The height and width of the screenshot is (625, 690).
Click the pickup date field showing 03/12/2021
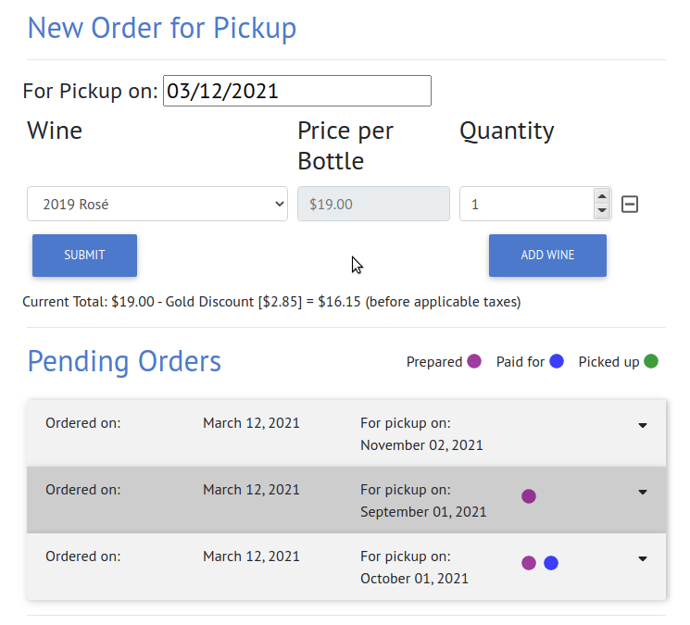click(x=297, y=91)
